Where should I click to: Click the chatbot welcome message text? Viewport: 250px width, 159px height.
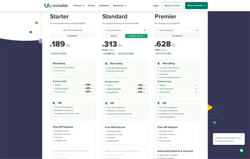[228, 139]
